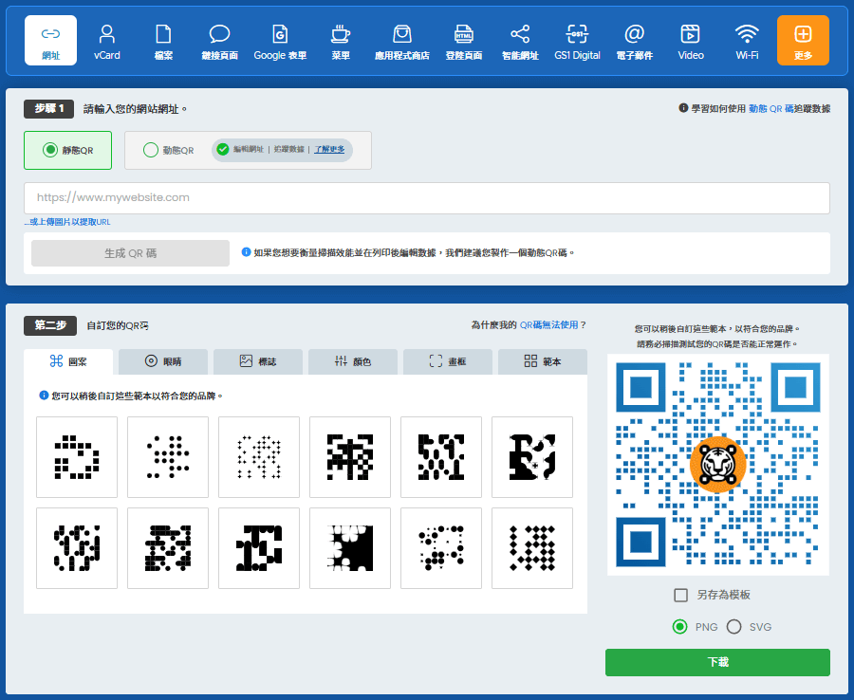Select the Wi-Fi QR type

click(747, 40)
